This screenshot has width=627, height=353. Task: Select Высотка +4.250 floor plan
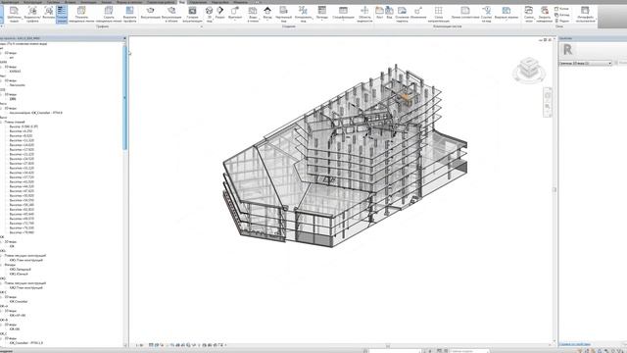click(21, 131)
